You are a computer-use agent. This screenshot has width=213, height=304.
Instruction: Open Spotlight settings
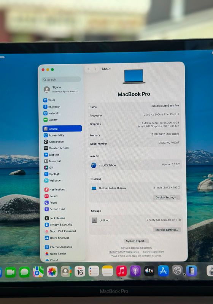coord(52,174)
